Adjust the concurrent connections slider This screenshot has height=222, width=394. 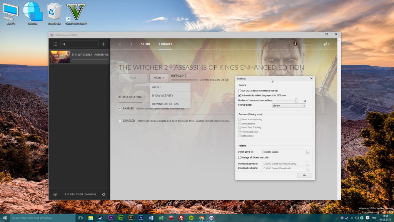(x=296, y=101)
